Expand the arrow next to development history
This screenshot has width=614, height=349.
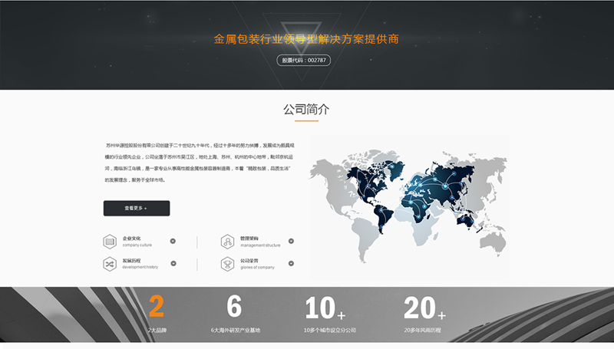[173, 263]
